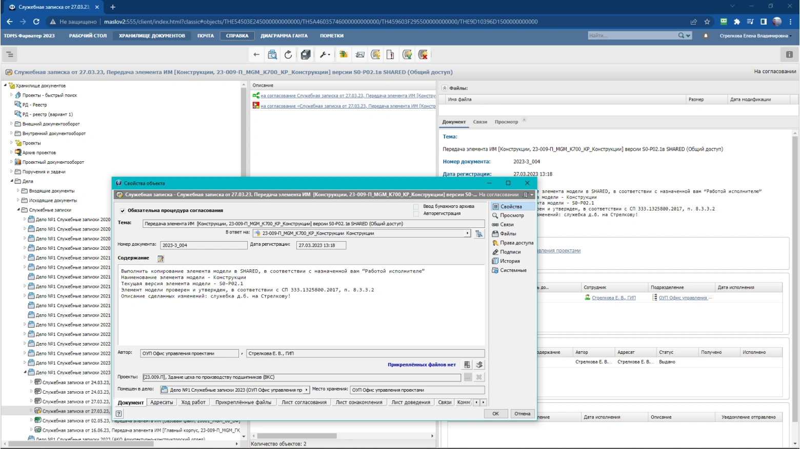This screenshot has height=449, width=800.
Task: Open the ПОЧТА menu item
Action: click(205, 36)
